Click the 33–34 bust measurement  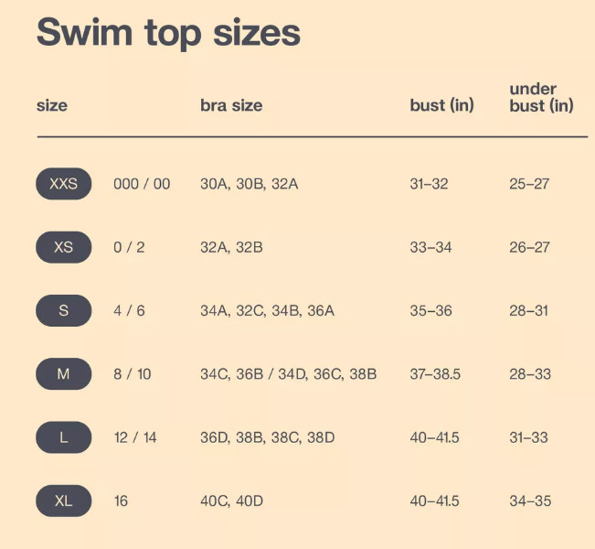pos(430,247)
